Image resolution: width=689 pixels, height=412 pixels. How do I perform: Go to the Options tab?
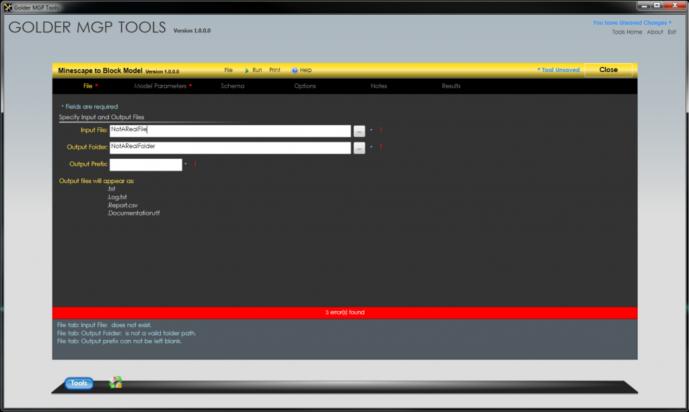pos(305,86)
